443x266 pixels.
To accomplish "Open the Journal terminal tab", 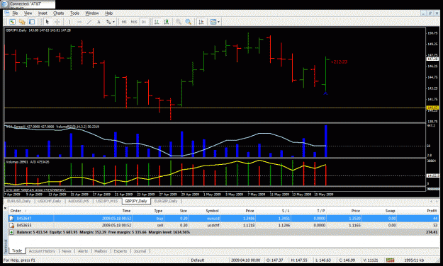I will click(x=140, y=251).
